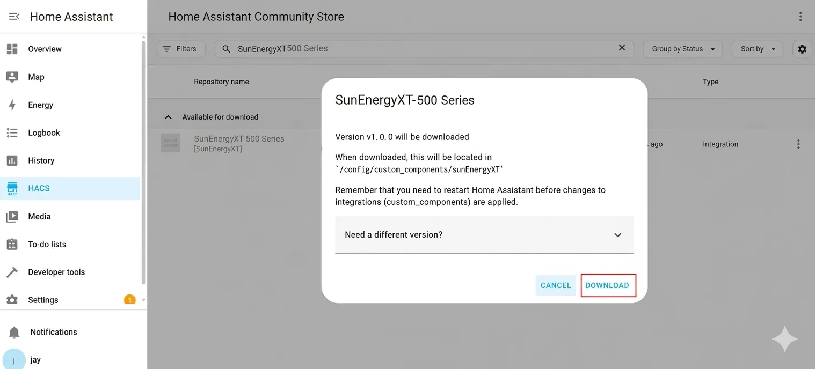Expand Need a different version panel
Image resolution: width=815 pixels, height=369 pixels.
(x=484, y=235)
